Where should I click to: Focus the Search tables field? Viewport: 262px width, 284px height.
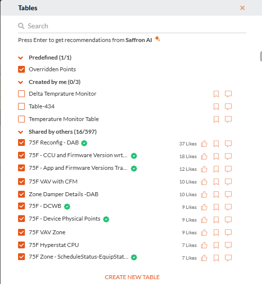(x=132, y=26)
